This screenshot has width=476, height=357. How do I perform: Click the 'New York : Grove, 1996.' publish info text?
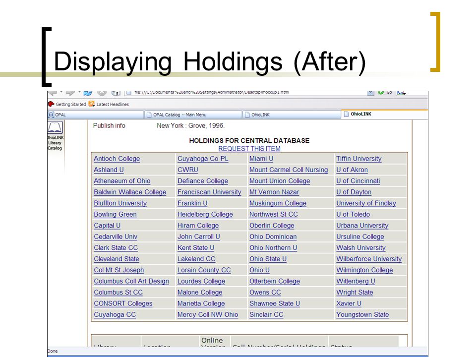pos(190,125)
